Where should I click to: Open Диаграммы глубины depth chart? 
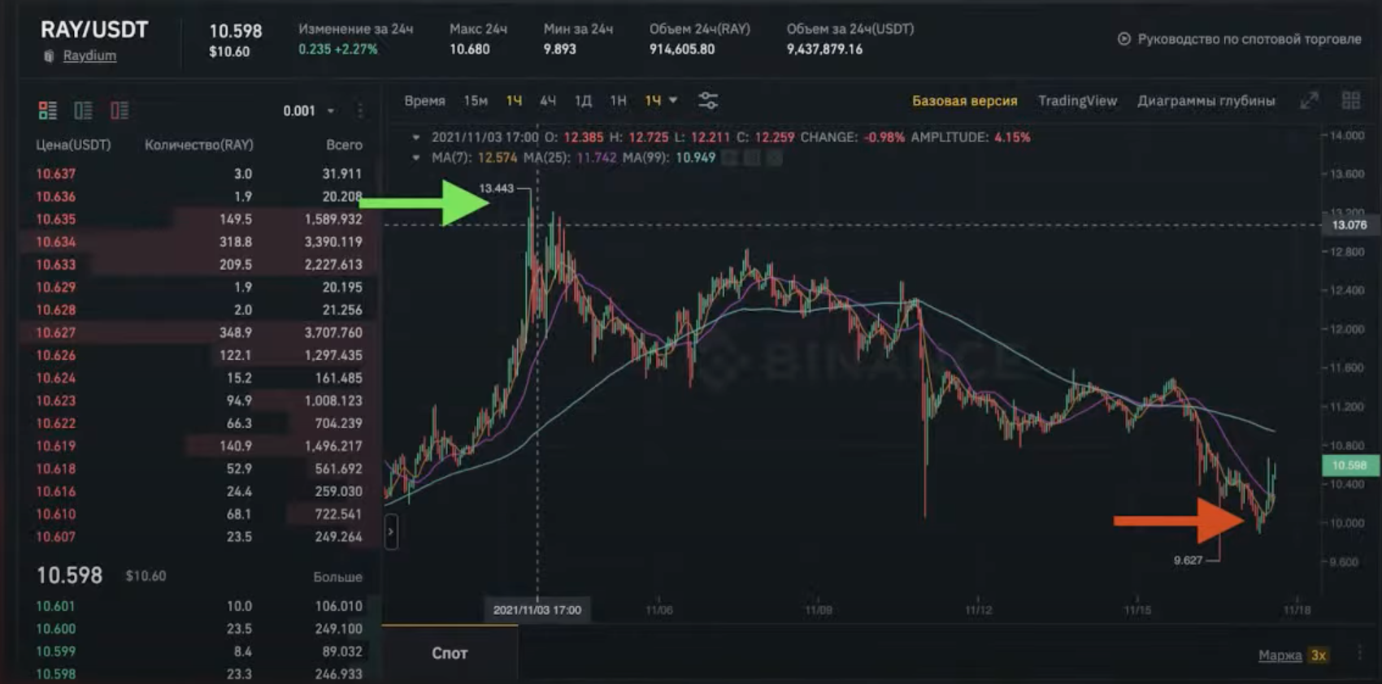[x=1206, y=101]
